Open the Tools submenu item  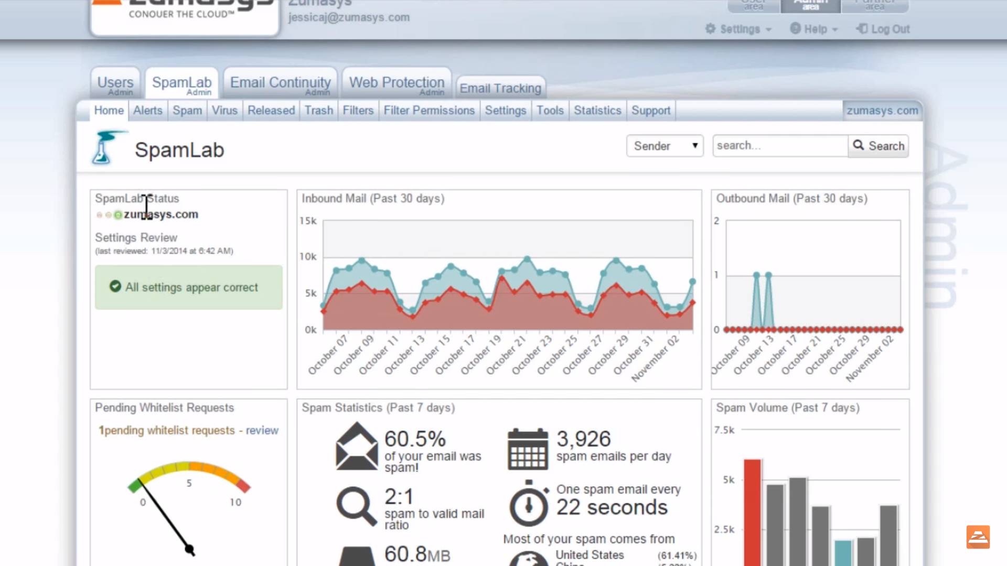(550, 111)
